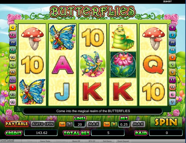Start AUTO SPIN mode
This screenshot has height=143, width=186.
[x=42, y=124]
